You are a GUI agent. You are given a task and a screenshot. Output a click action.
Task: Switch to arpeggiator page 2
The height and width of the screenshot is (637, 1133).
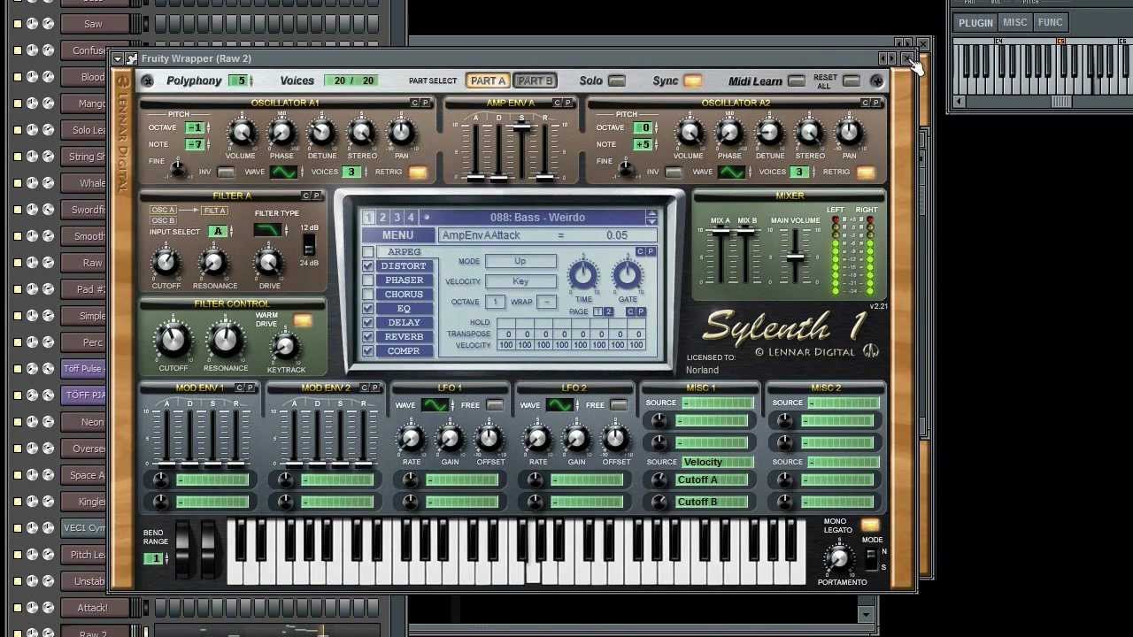pos(608,312)
